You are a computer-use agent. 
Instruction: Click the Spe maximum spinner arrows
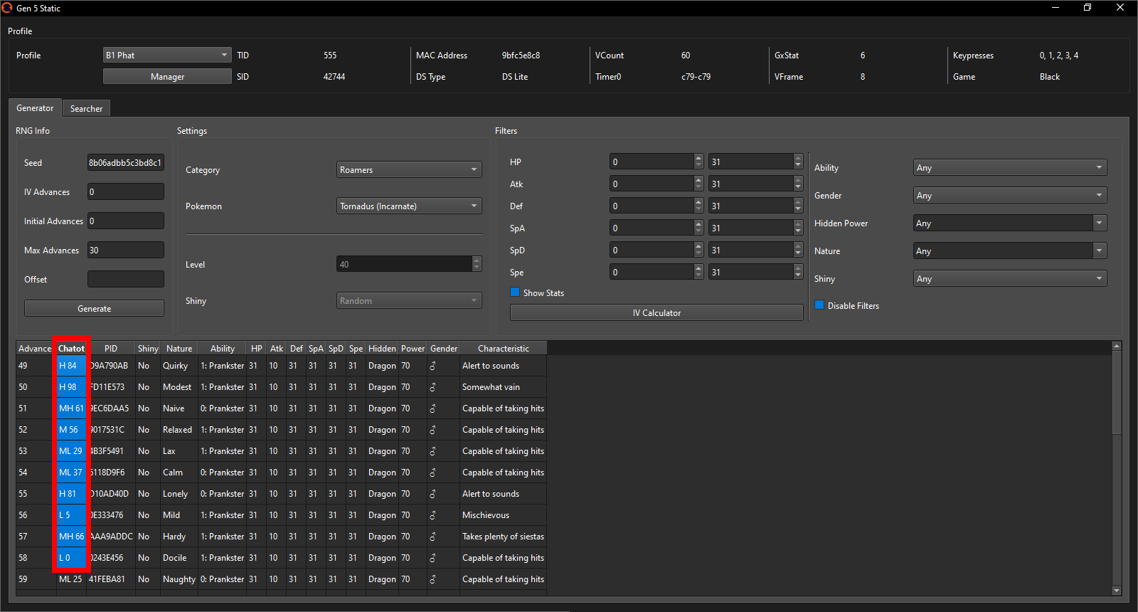[798, 273]
